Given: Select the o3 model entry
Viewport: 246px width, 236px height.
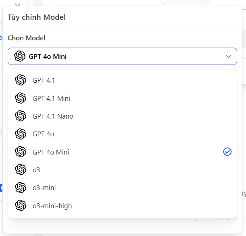Looking at the screenshot, I should point(36,170).
